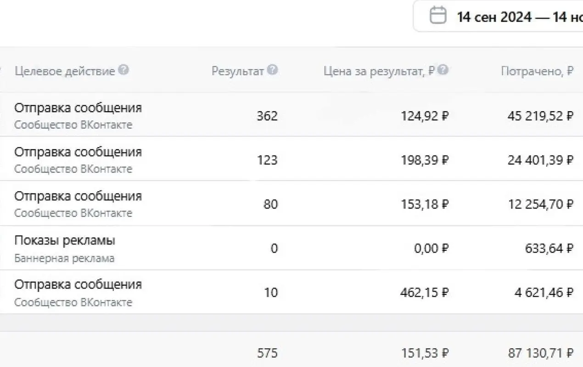Viewport: 583px width, 367px height.
Task: Open the date range 14 сен 2024 dropdown
Action: [x=498, y=16]
